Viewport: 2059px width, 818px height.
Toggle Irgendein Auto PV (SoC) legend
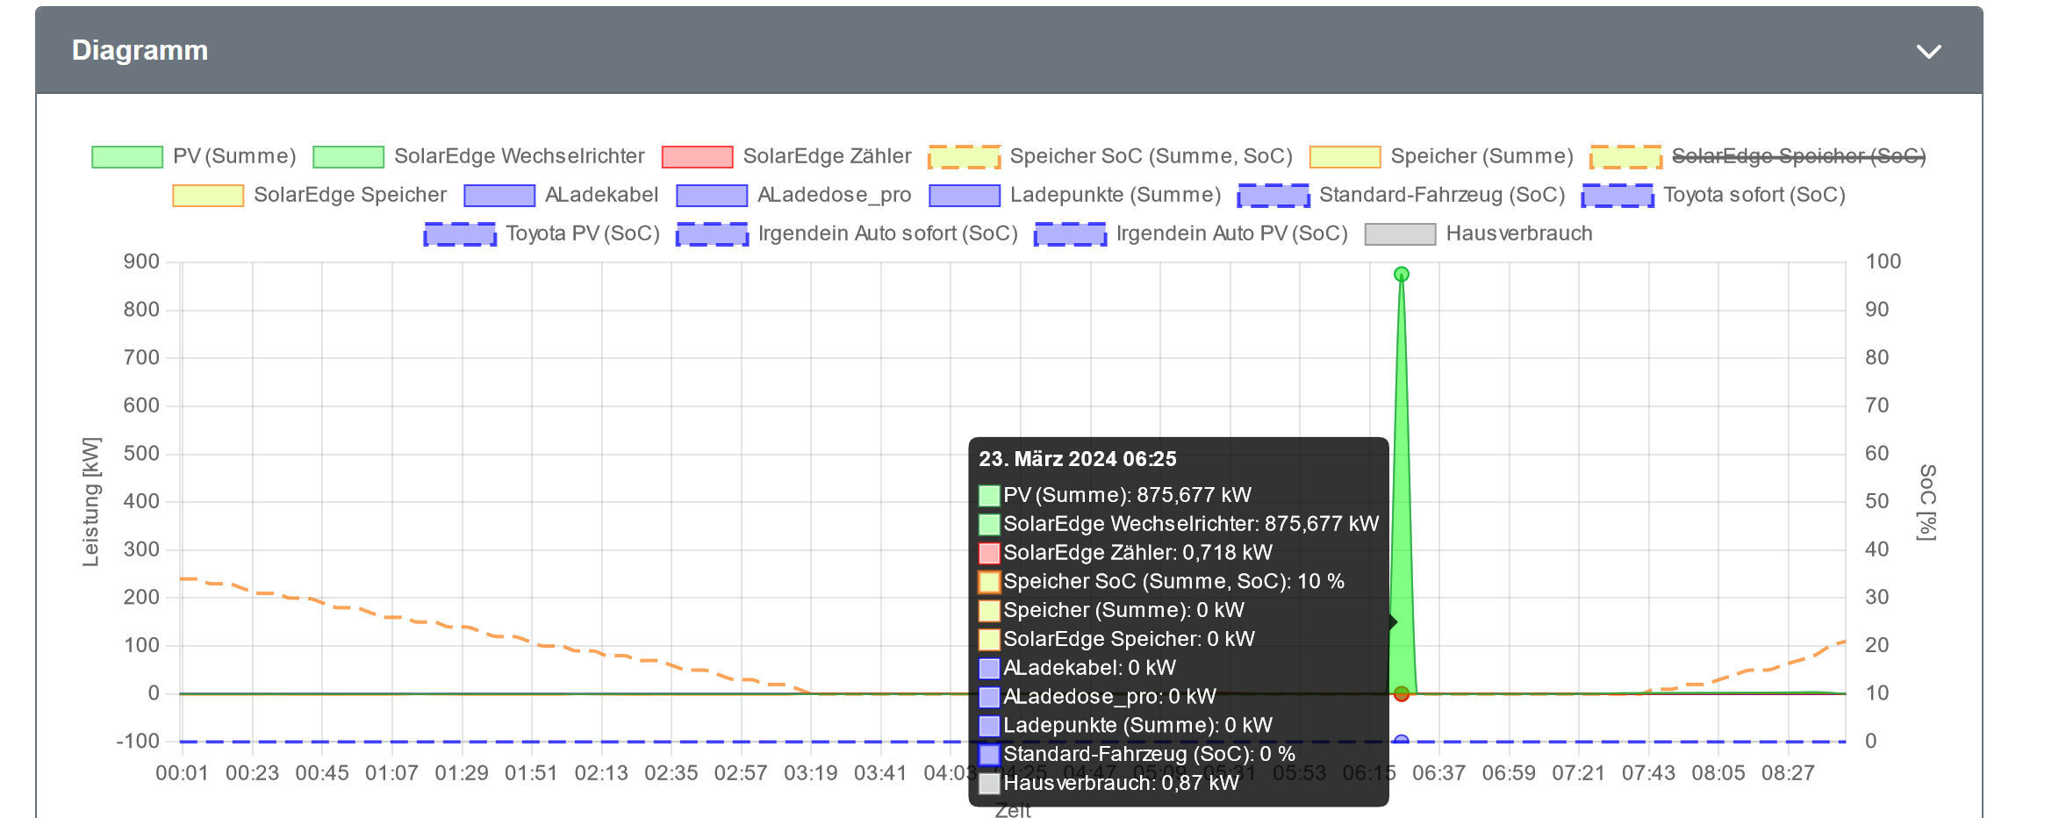point(1192,233)
